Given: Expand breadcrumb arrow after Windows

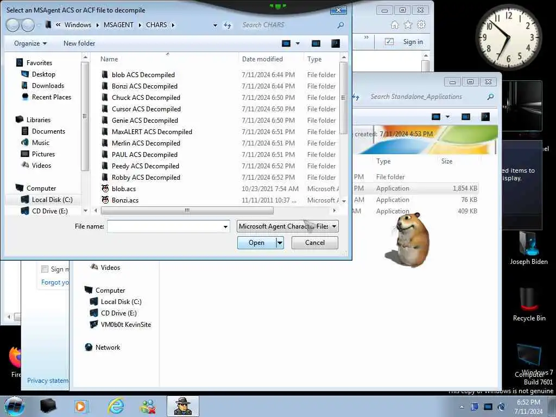Looking at the screenshot, I should (x=98, y=25).
